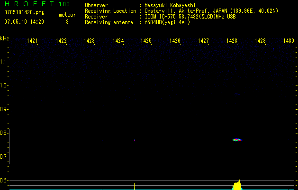Click the HROFFT 1.0.0 title text
The height and width of the screenshot is (190, 298).
[37, 4]
